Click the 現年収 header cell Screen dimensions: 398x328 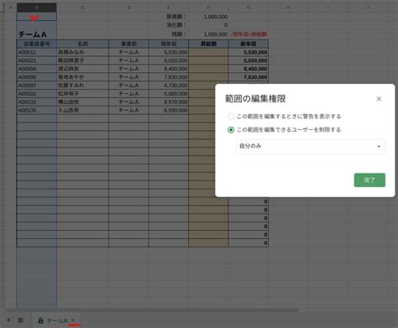coord(169,44)
